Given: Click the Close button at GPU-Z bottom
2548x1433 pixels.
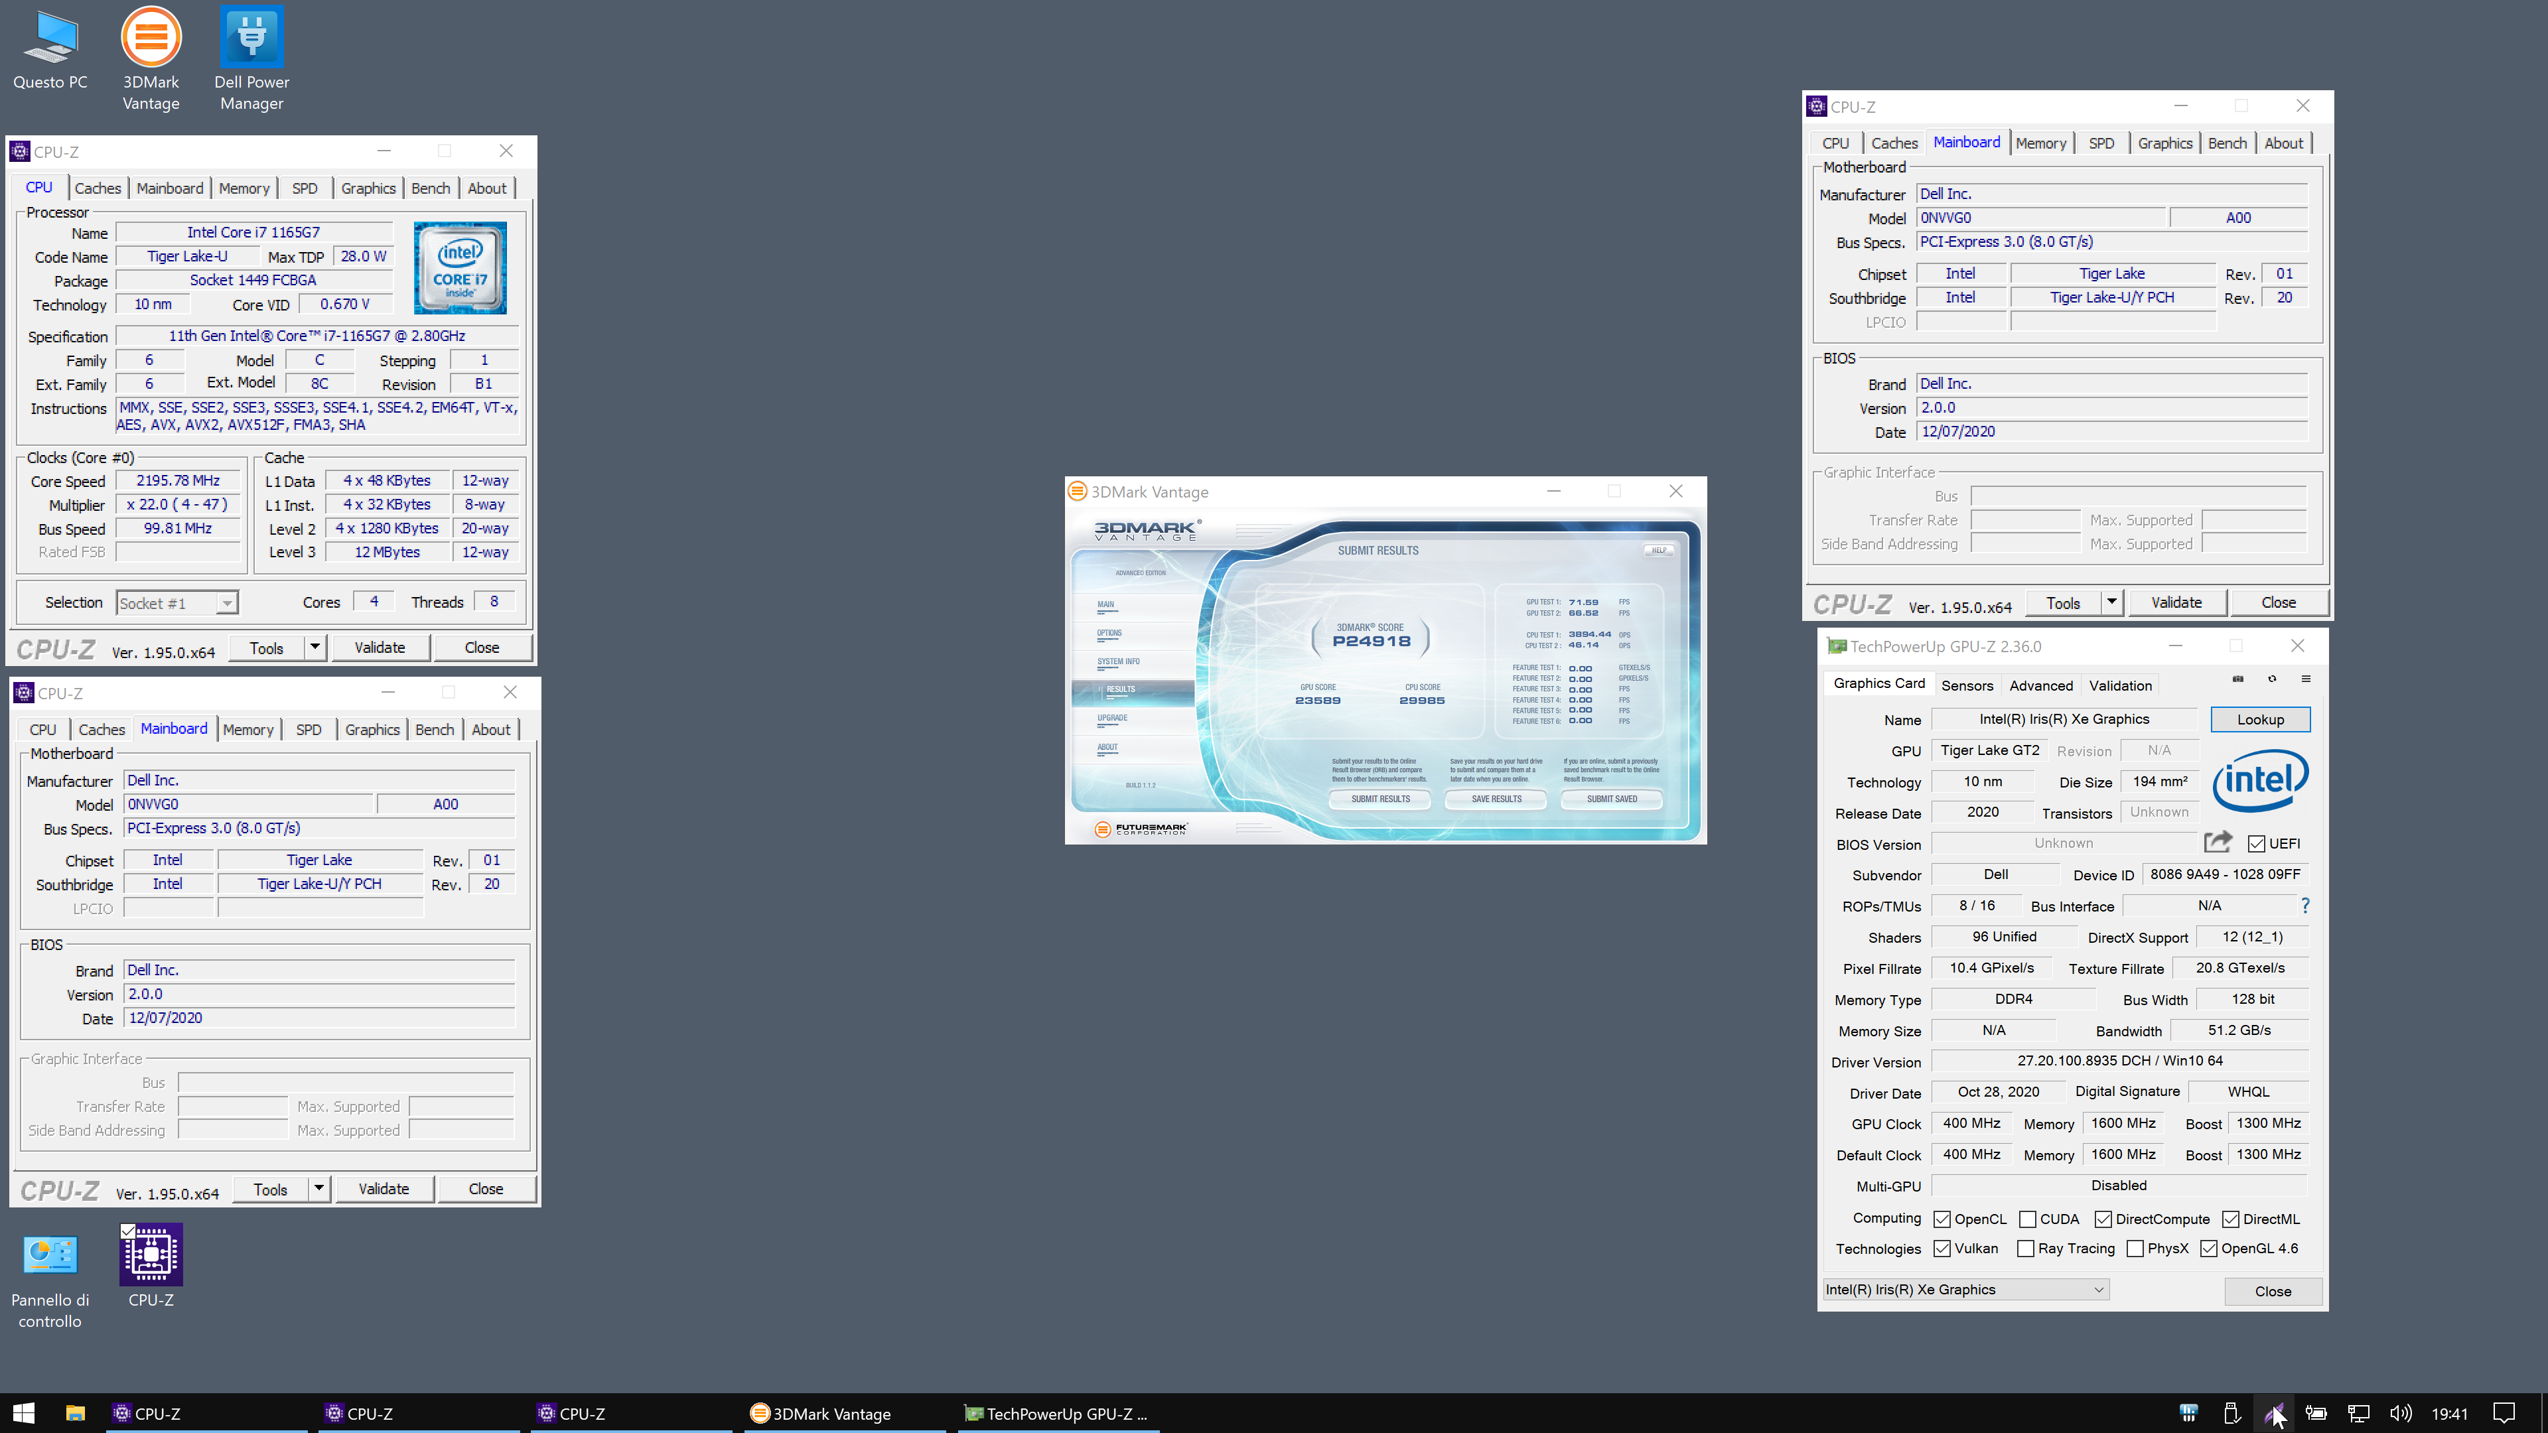Looking at the screenshot, I should point(2273,1290).
